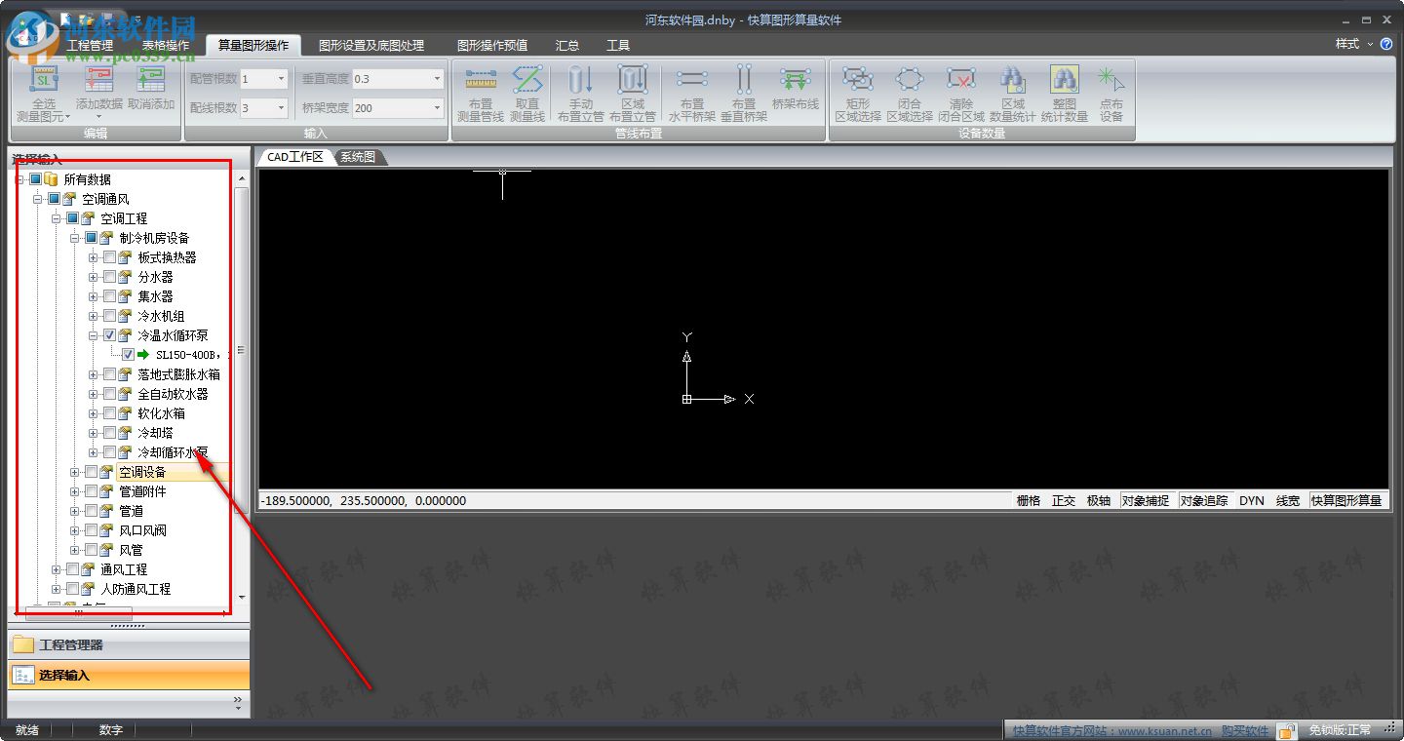Toggle 栅格 grid mode button
The height and width of the screenshot is (741, 1404).
tap(1029, 500)
